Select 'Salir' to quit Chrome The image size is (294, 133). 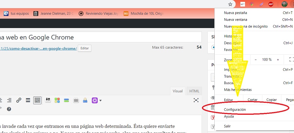pos(254,126)
